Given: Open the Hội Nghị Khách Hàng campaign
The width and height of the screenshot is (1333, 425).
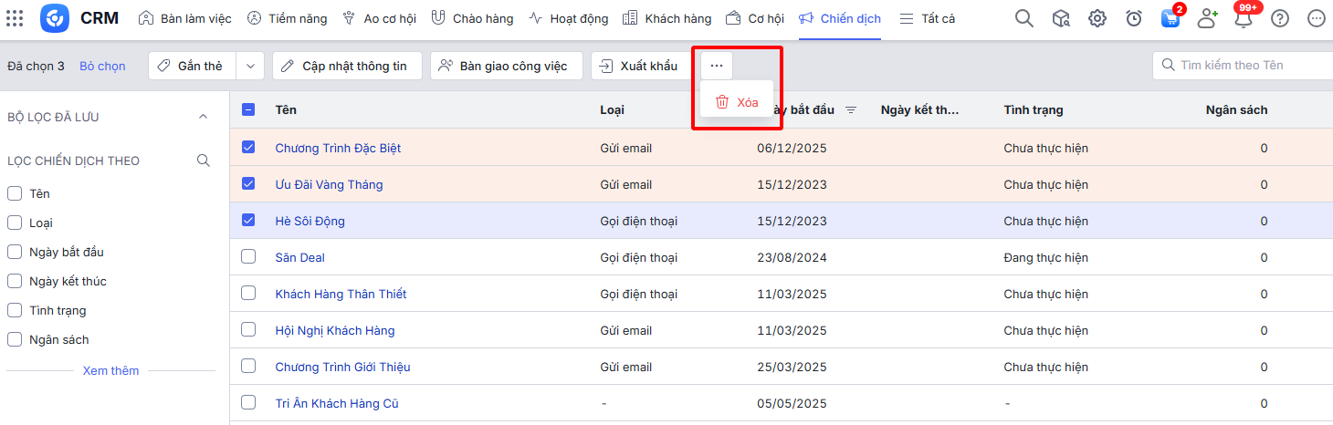Looking at the screenshot, I should tap(335, 330).
